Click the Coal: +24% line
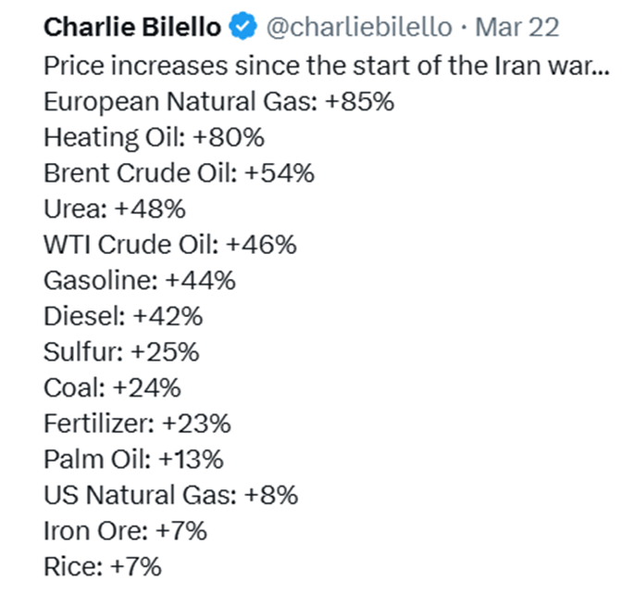The image size is (634, 594). coord(112,387)
